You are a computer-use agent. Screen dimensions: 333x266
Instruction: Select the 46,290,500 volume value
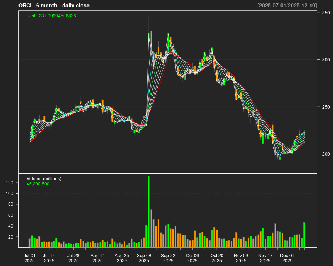coord(38,184)
